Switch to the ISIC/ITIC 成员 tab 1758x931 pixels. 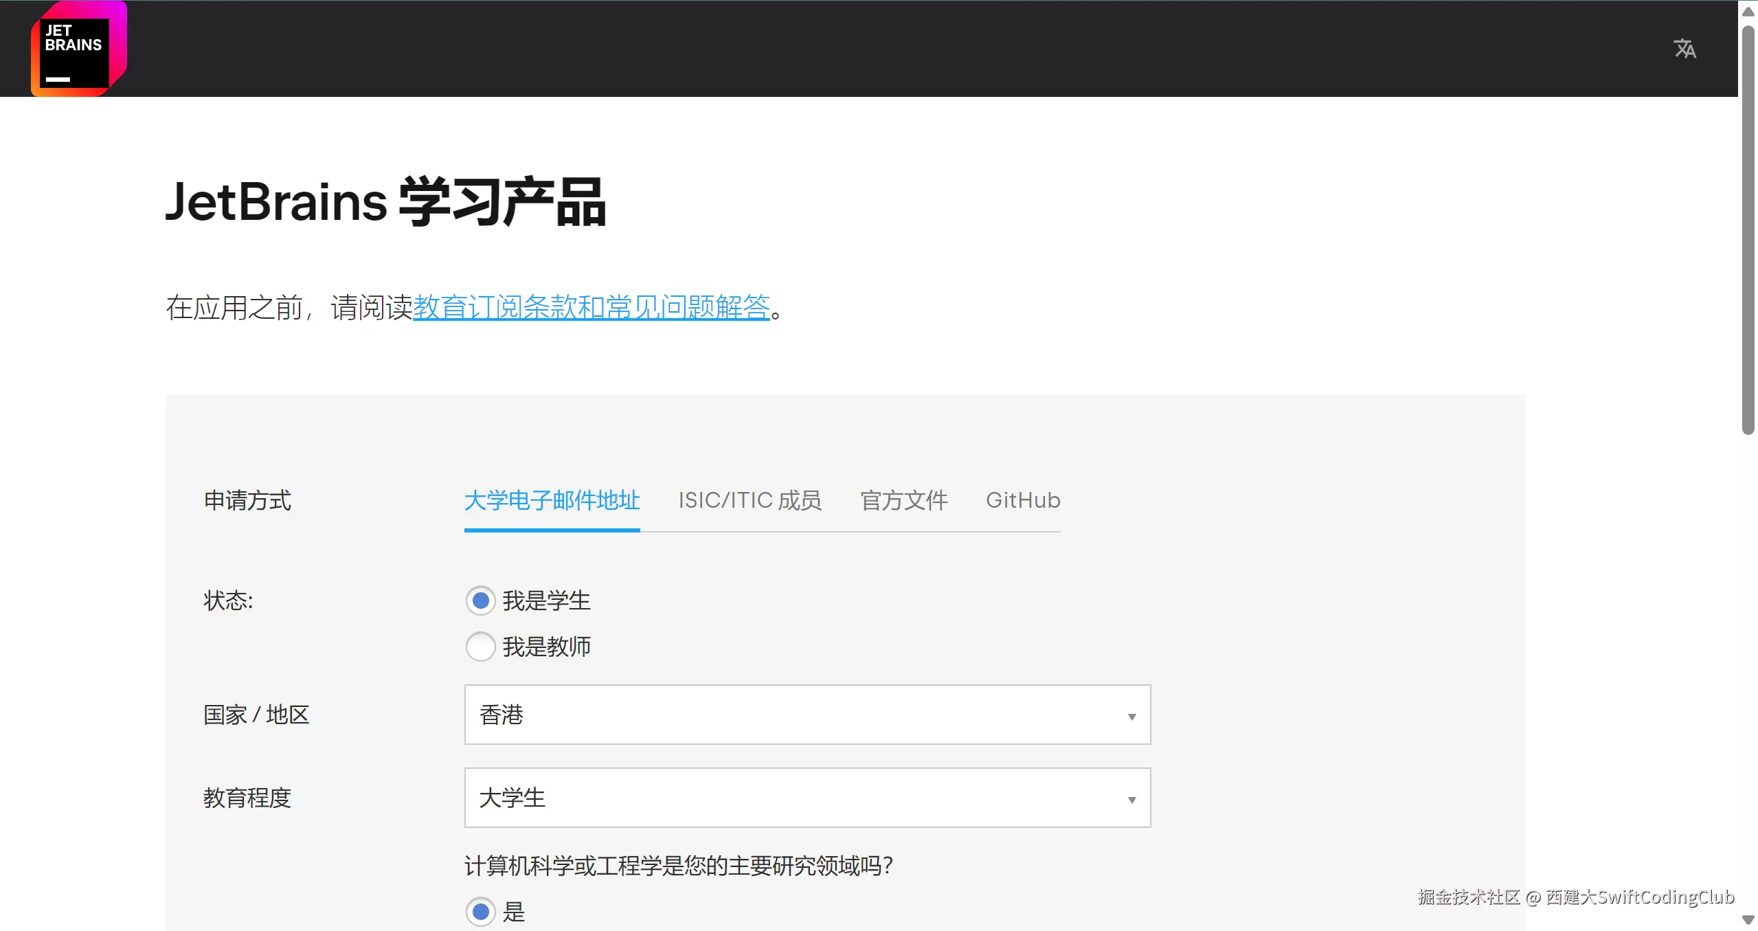[x=750, y=500]
